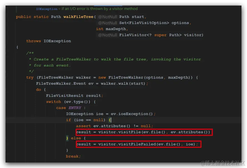
Task: Click the comment line 'for each event.'
Action: click(x=50, y=65)
